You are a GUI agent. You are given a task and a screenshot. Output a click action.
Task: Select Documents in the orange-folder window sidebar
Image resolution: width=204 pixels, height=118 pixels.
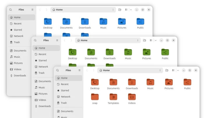[68, 111]
